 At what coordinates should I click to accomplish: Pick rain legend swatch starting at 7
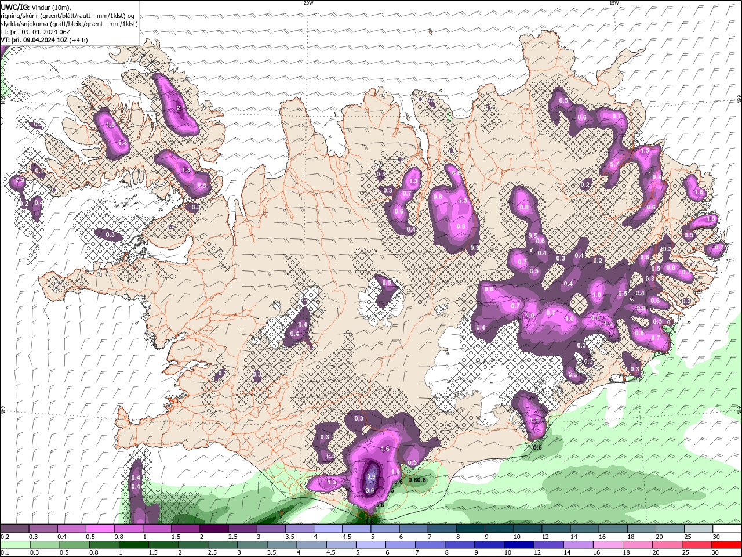430,545
